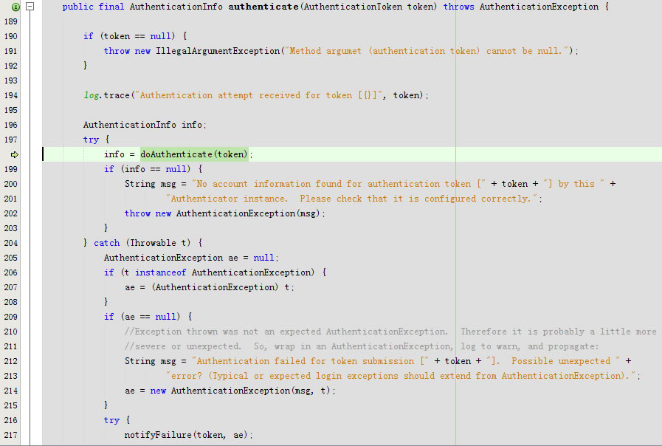Viewport: 662px width, 446px height.
Task: Click line number 194 in the gutter
Action: [11, 95]
